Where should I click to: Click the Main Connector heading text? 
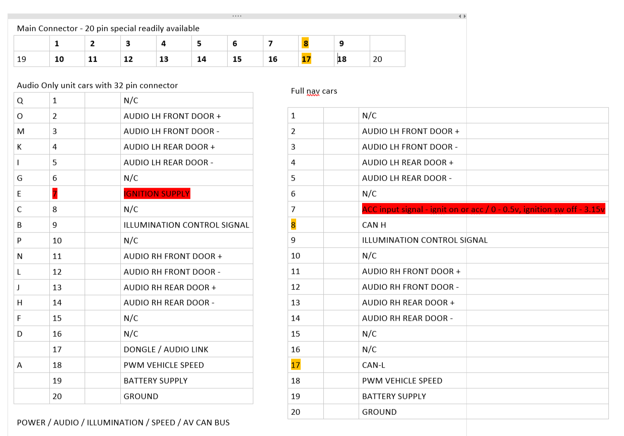(108, 28)
